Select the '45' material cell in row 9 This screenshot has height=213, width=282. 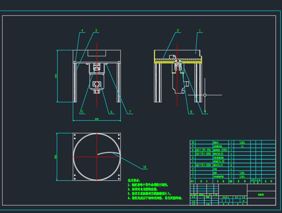242,146
